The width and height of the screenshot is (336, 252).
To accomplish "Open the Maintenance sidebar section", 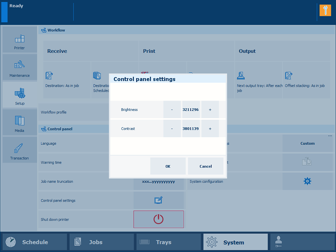I will pyautogui.click(x=20, y=67).
